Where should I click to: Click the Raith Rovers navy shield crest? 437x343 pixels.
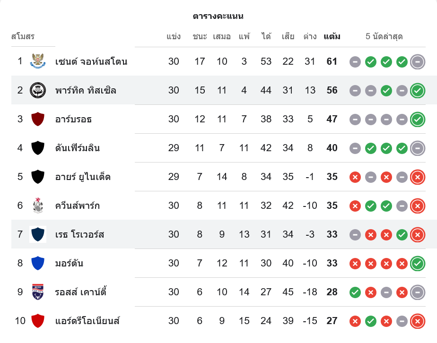[38, 234]
